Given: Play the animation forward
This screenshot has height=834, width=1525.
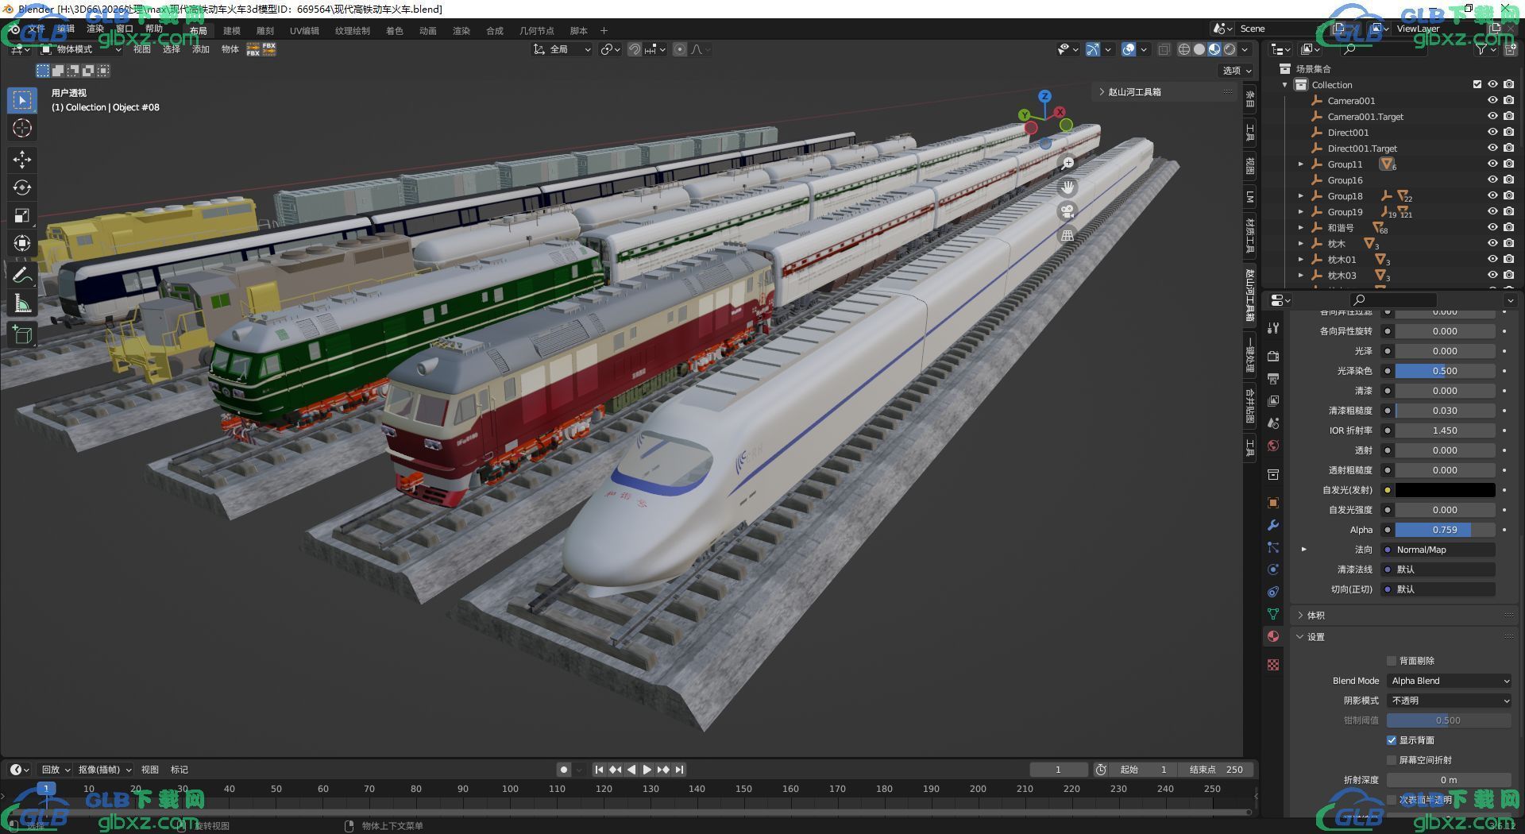Looking at the screenshot, I should tap(647, 770).
